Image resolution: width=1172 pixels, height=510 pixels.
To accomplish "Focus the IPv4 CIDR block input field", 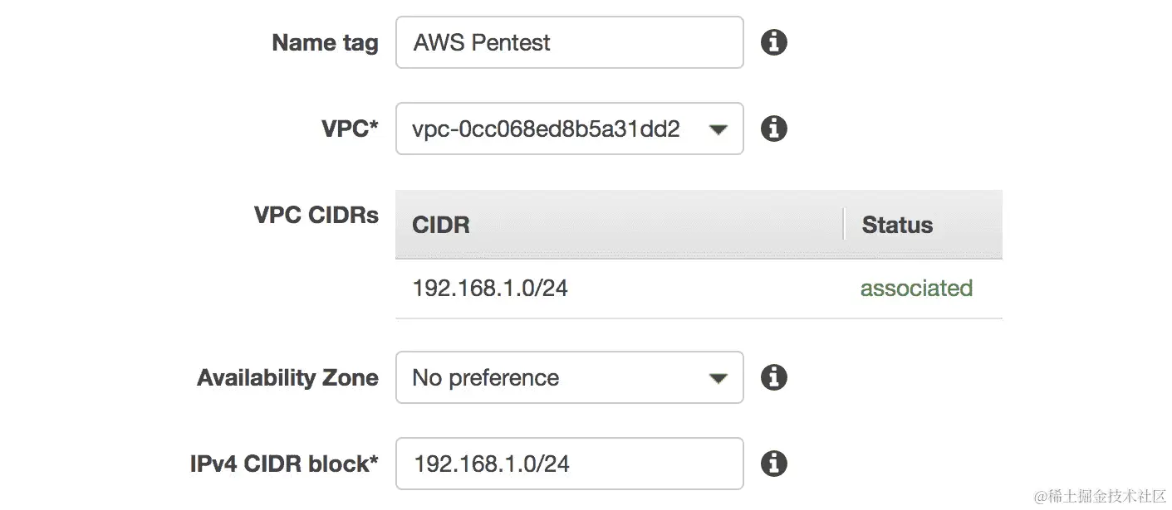I will 570,463.
